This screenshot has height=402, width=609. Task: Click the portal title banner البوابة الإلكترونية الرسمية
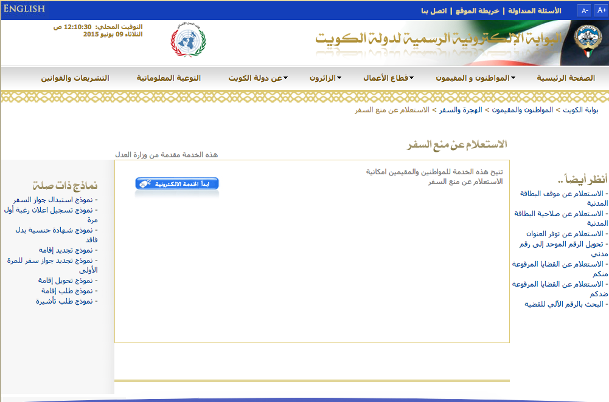[439, 39]
